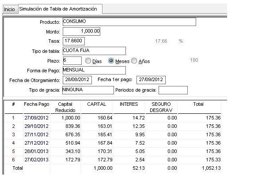Select the last payment row 27/02/2013
This screenshot has width=254, height=179.
[x=113, y=160]
